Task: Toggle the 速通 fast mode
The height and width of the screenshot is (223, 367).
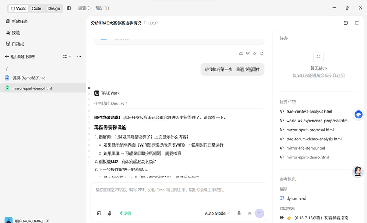Action: (x=126, y=213)
